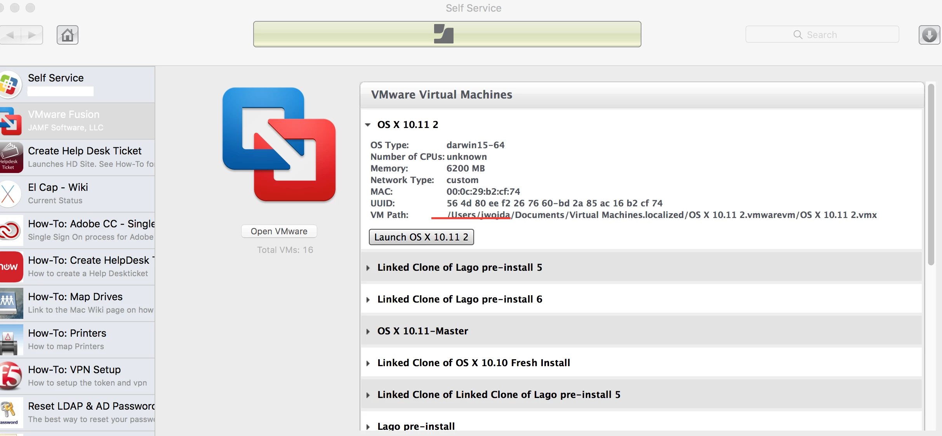Click into the Search field
This screenshot has width=942, height=436.
point(822,35)
